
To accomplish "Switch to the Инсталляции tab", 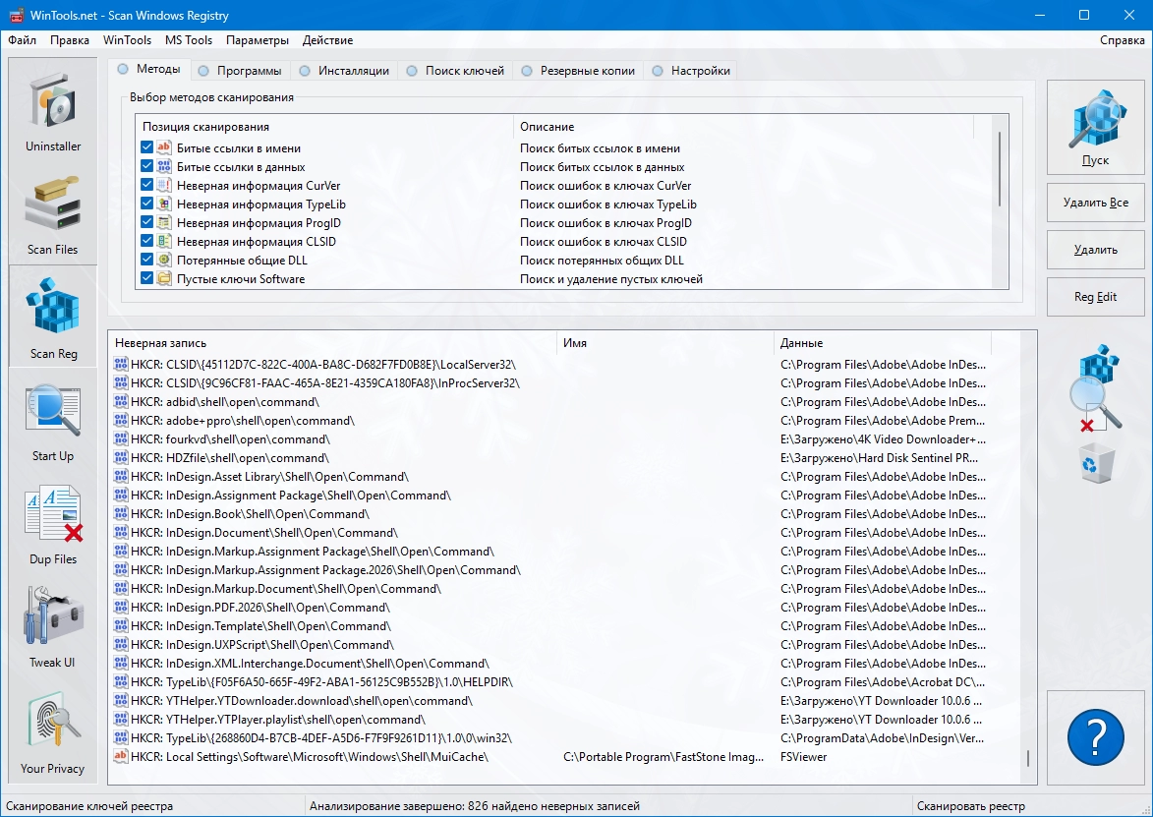I will [345, 71].
